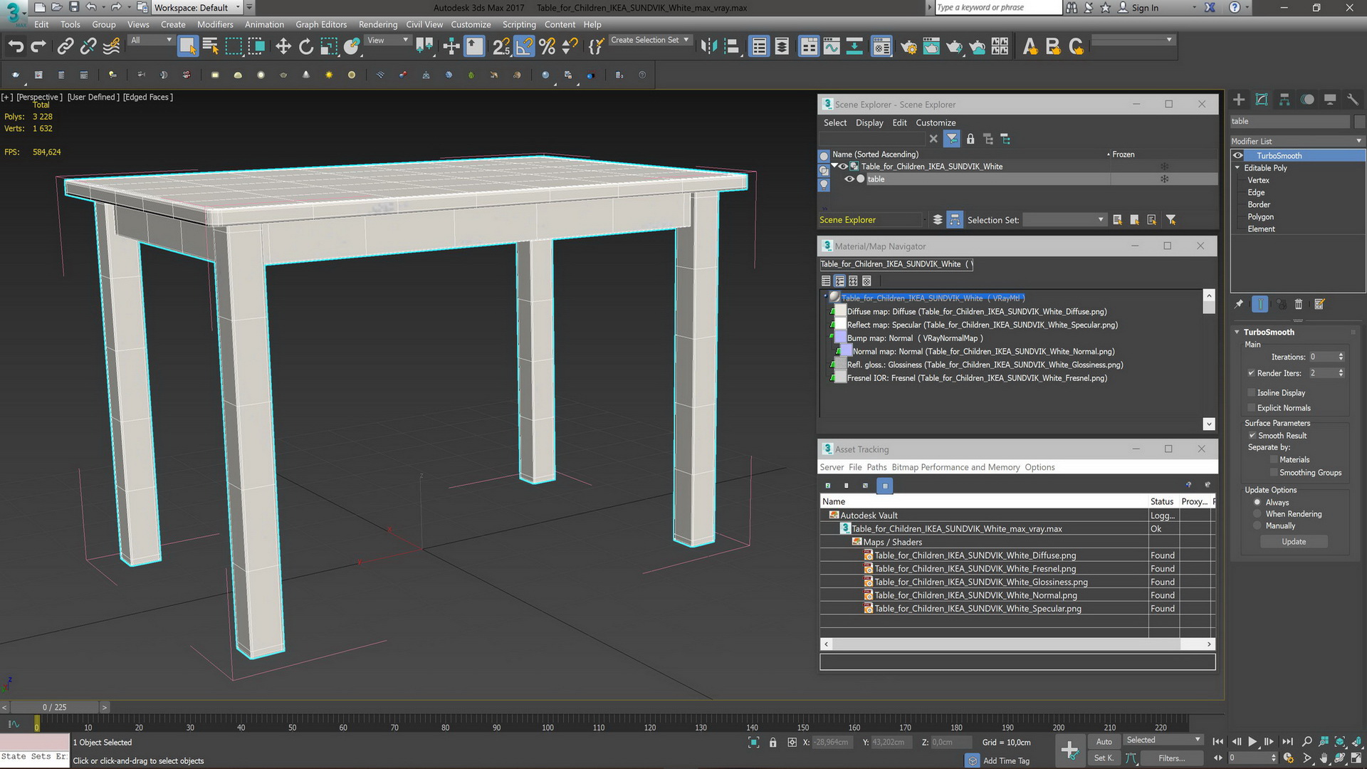
Task: Toggle Smooth Result checkbox
Action: click(1252, 436)
